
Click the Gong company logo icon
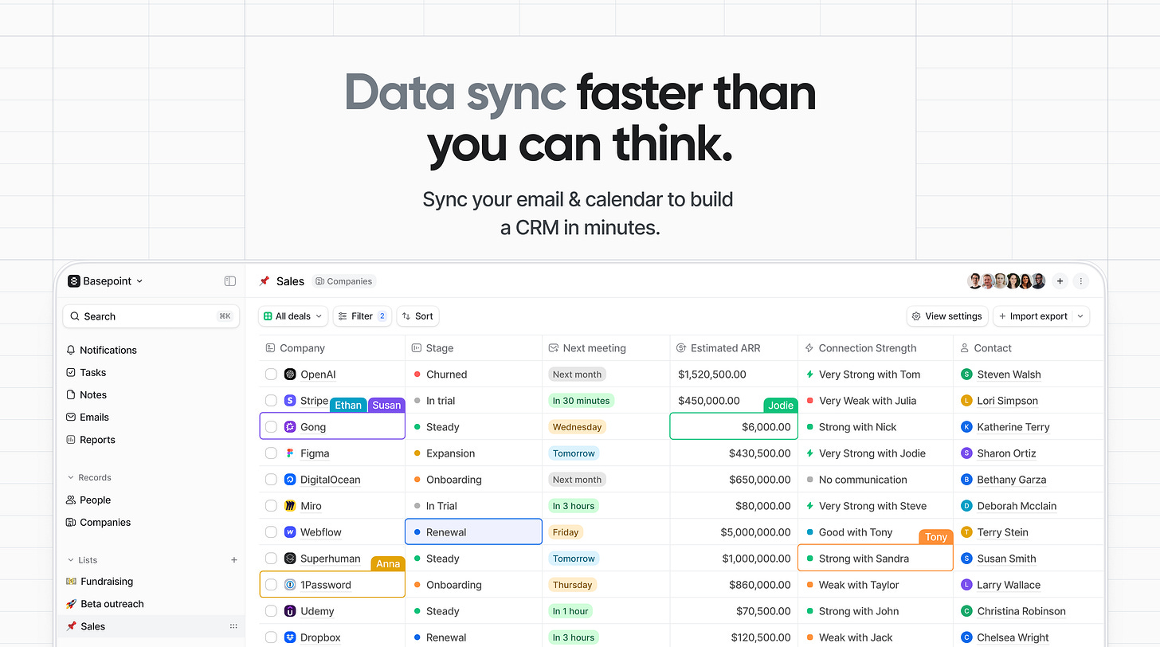pyautogui.click(x=290, y=427)
